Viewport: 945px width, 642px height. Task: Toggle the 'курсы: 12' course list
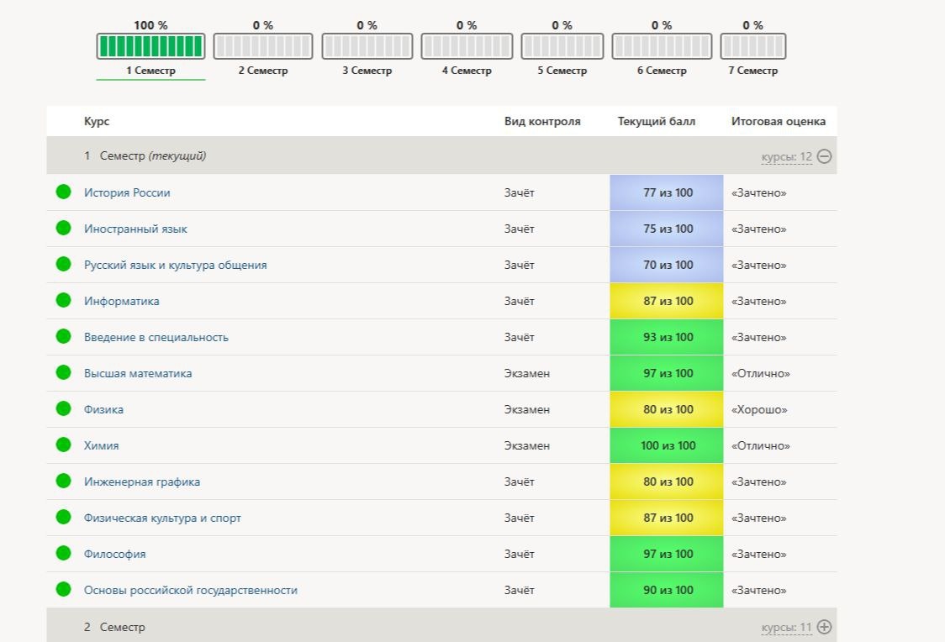(x=786, y=156)
